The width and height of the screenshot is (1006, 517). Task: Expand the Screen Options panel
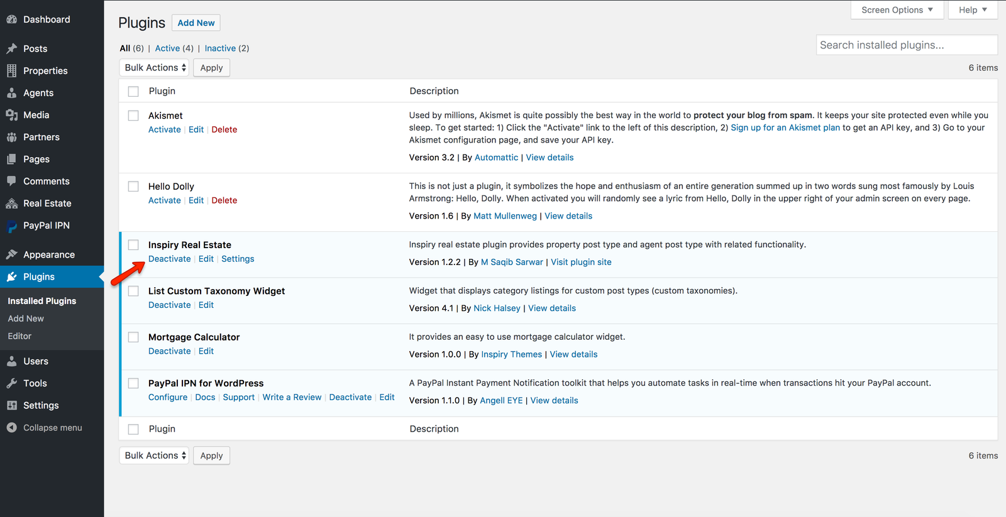pos(897,10)
